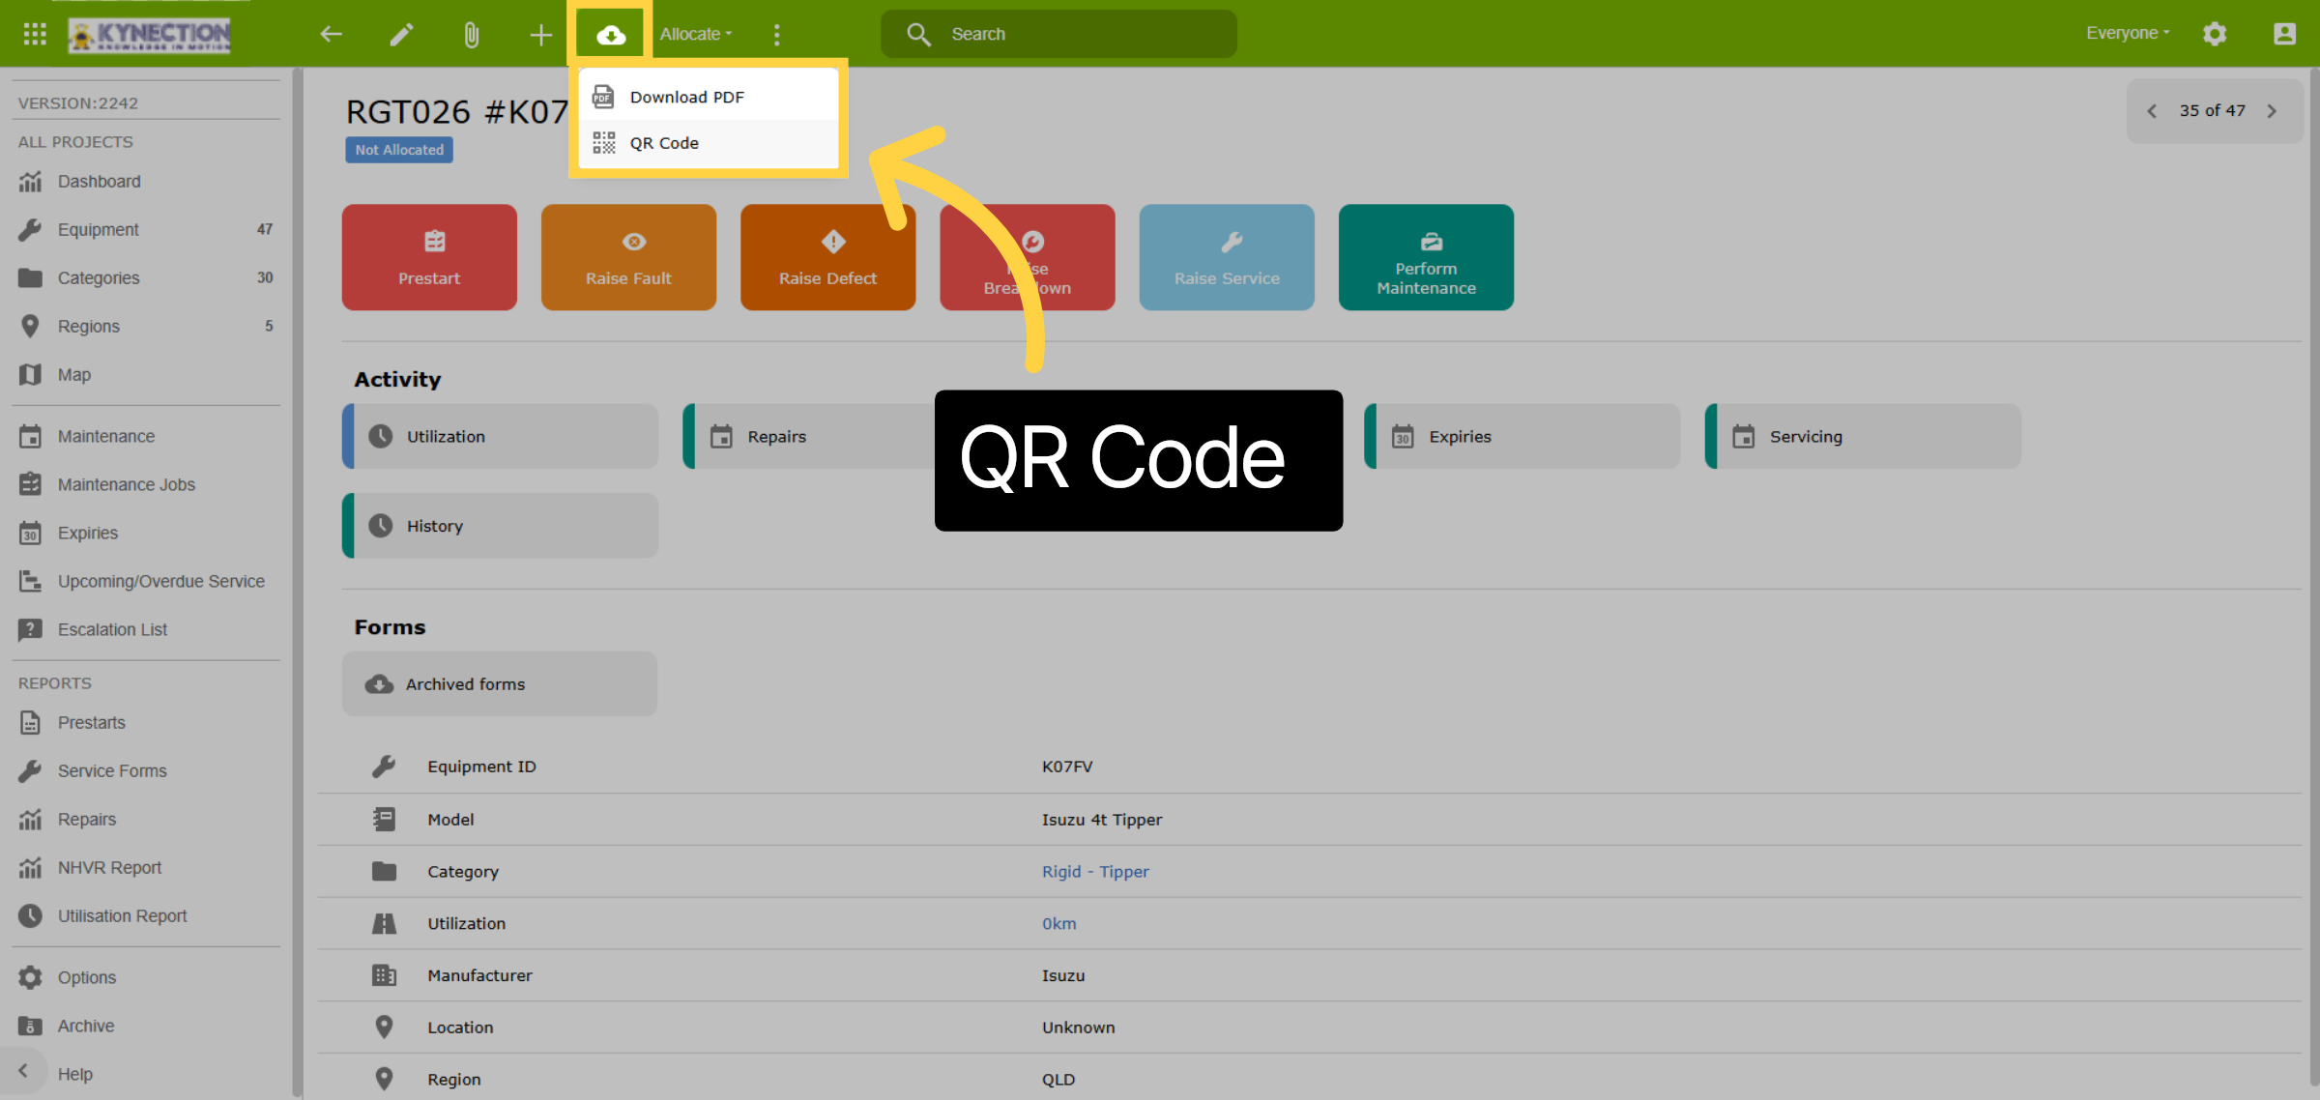Open the settings gear in header
The width and height of the screenshot is (2320, 1100).
[2215, 35]
